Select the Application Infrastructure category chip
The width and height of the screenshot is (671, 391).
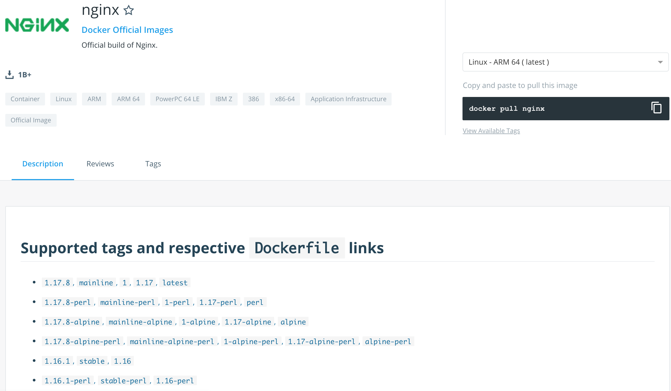pos(348,99)
